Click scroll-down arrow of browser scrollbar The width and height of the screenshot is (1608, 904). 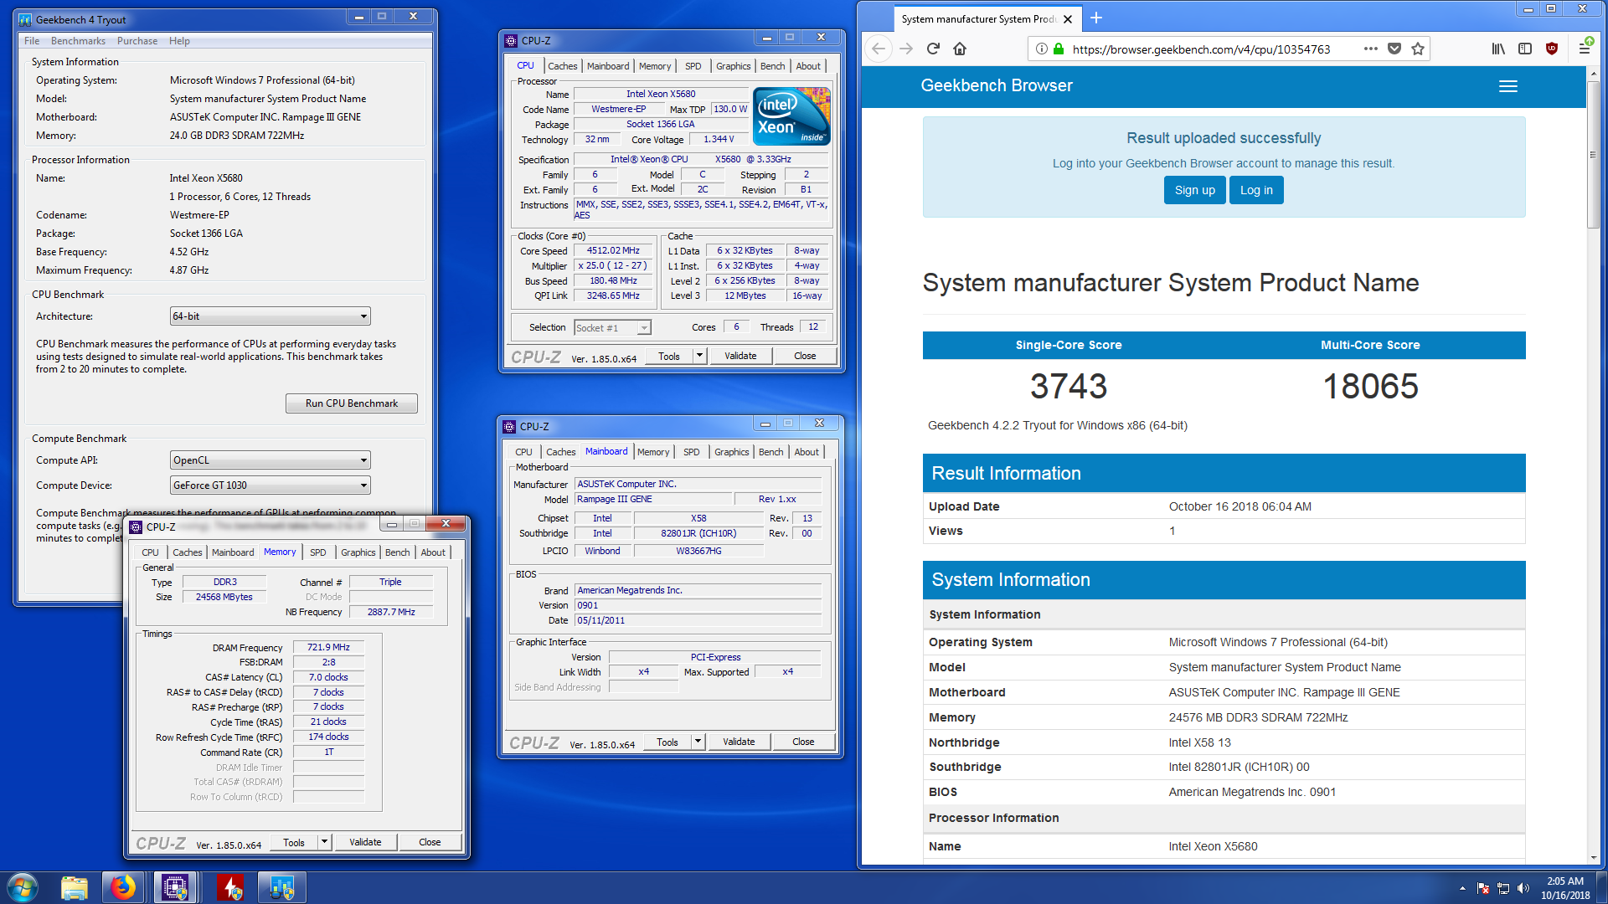coord(1593,858)
